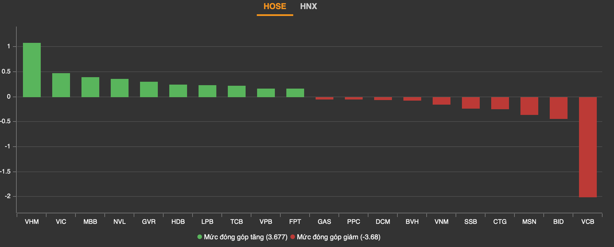614x247 pixels.
Task: Click the red CTG bar
Action: 500,103
